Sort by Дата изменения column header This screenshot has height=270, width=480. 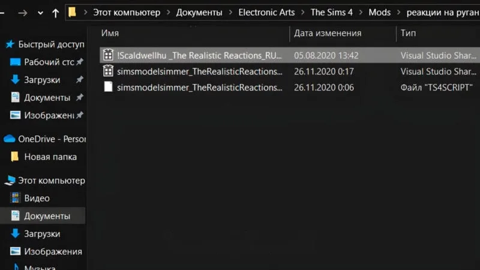tap(328, 33)
